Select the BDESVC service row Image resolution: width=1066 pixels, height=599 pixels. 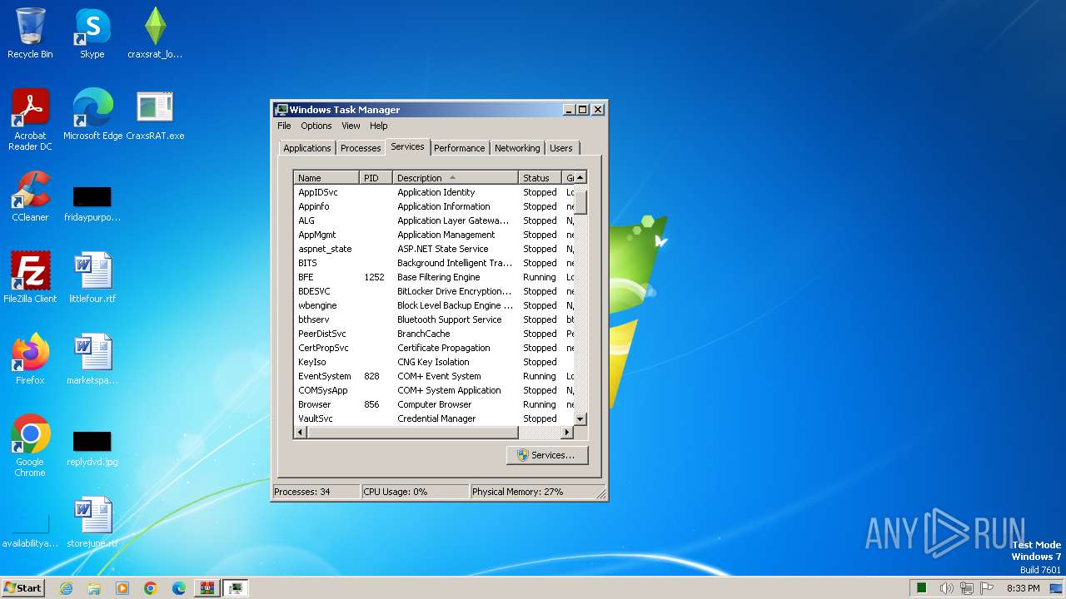pyautogui.click(x=434, y=291)
